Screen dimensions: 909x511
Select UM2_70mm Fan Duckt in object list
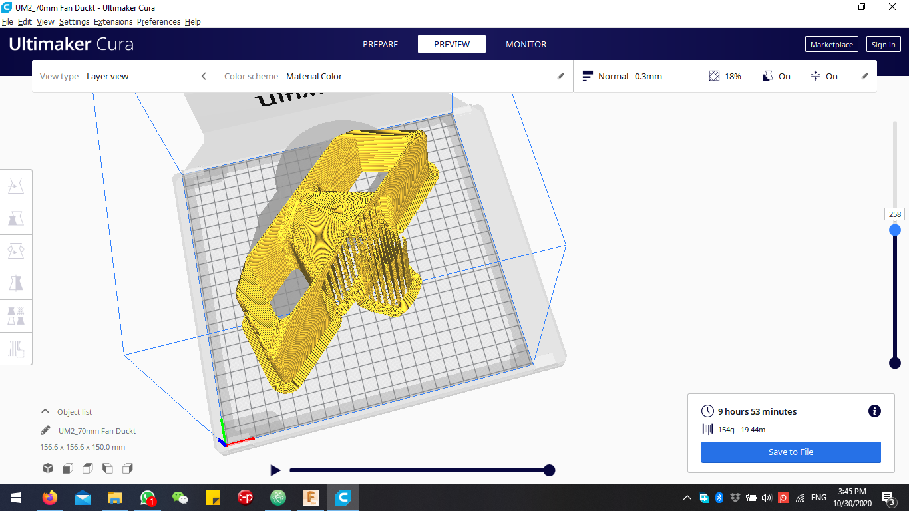(96, 430)
